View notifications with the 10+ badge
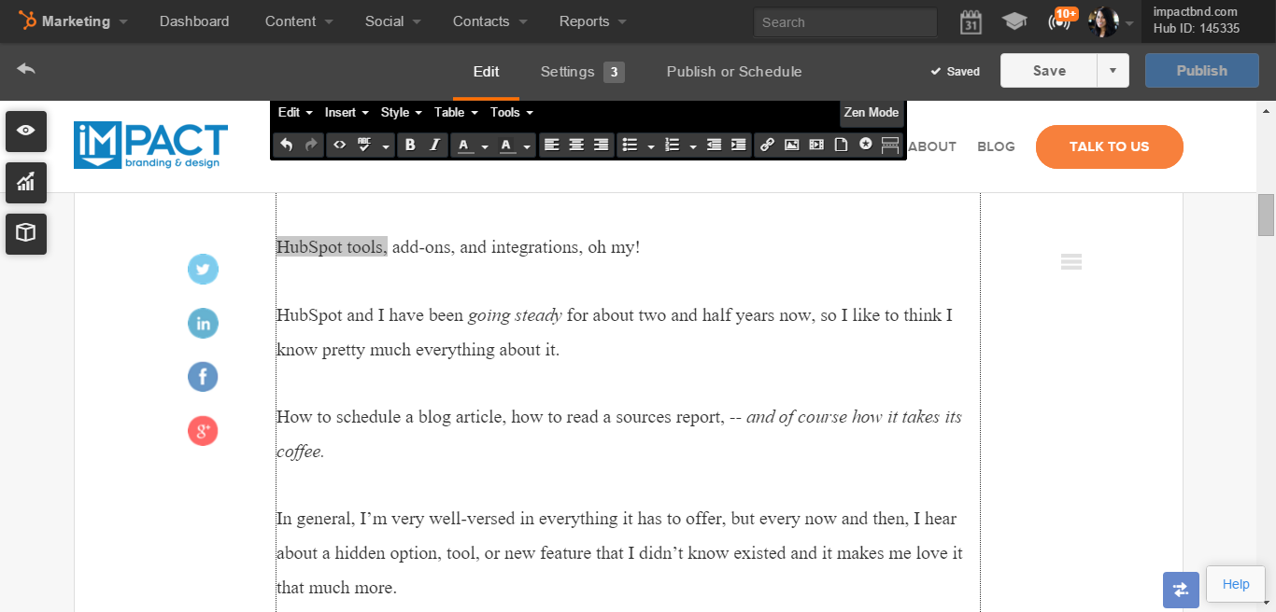 tap(1061, 20)
